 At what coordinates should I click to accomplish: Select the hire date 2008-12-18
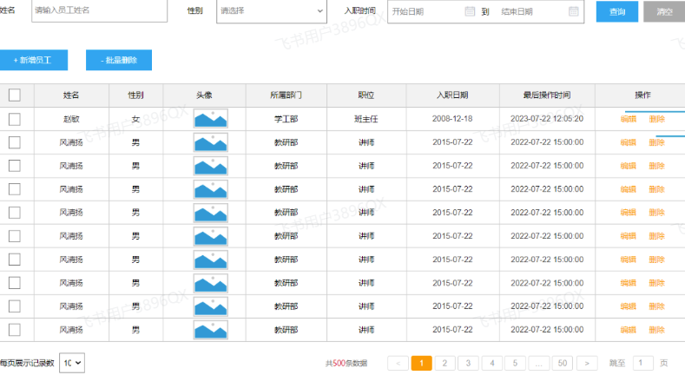(x=452, y=119)
